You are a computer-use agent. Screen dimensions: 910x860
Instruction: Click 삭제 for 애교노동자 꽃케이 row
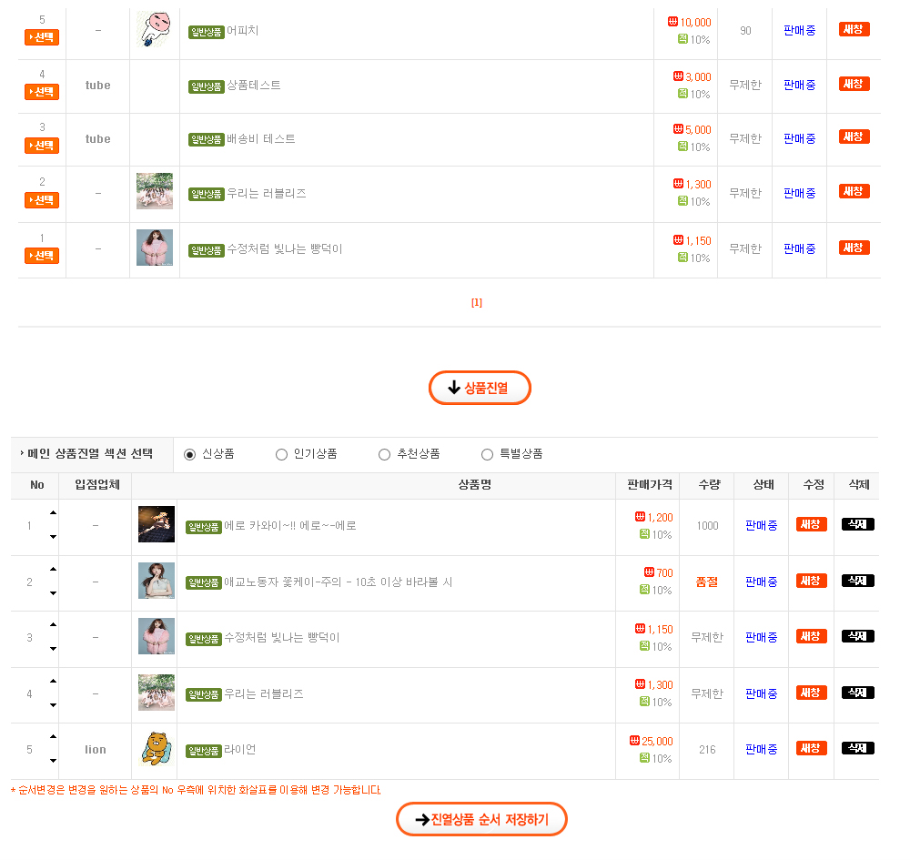[857, 581]
